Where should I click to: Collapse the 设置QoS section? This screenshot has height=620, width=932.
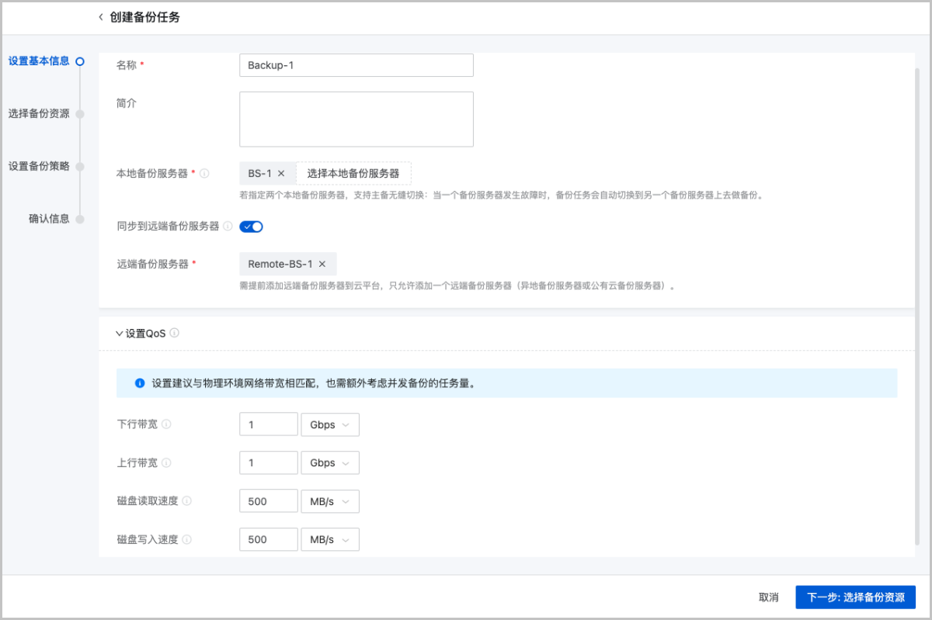pos(119,334)
